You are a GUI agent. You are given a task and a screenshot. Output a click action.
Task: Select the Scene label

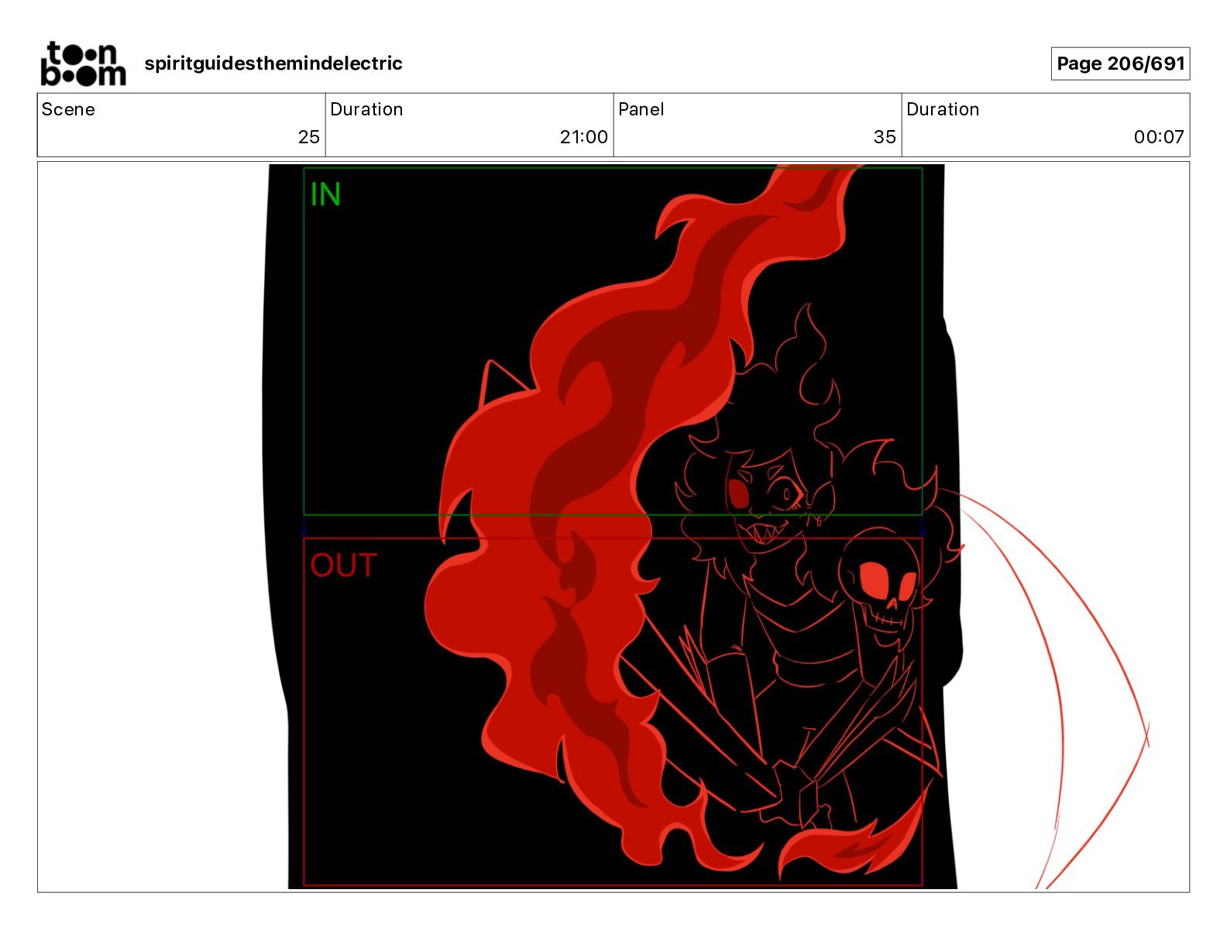tap(68, 109)
